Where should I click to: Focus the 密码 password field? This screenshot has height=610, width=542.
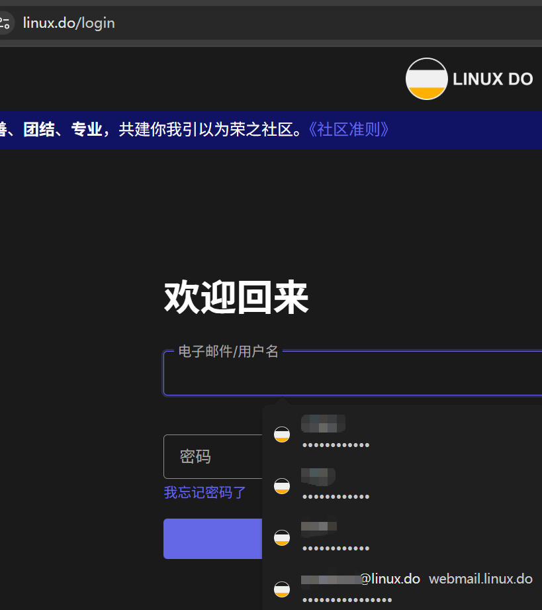point(213,456)
